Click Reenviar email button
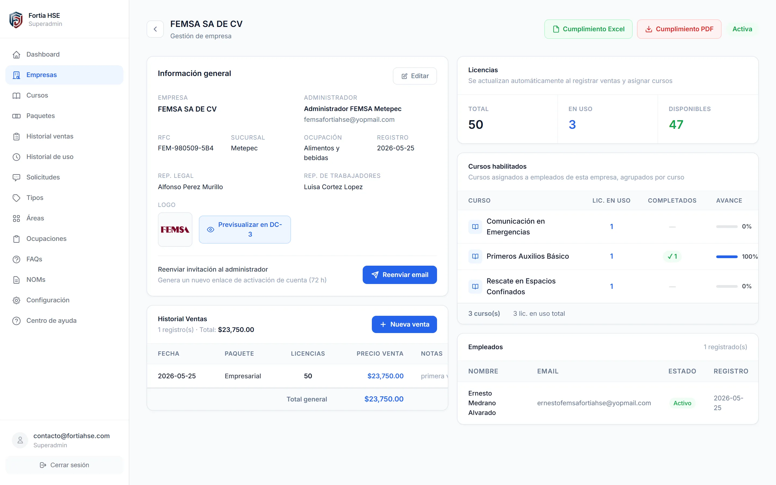 click(400, 275)
